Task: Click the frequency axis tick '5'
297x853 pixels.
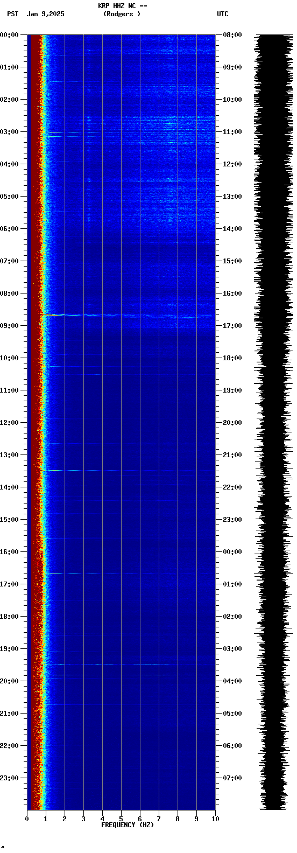Action: pyautogui.click(x=121, y=819)
